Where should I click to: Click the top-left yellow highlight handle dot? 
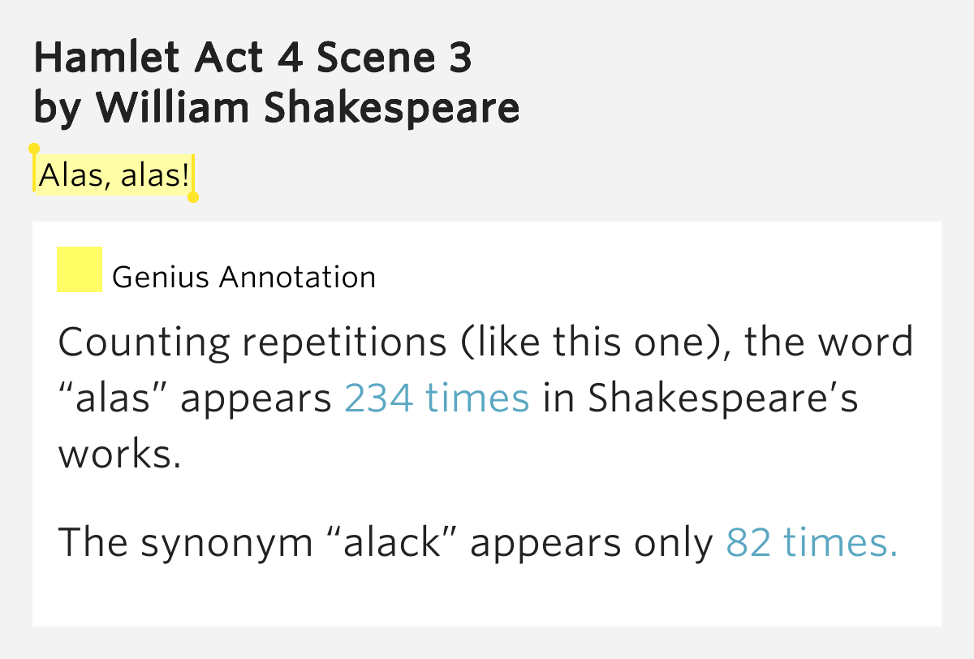[x=34, y=149]
